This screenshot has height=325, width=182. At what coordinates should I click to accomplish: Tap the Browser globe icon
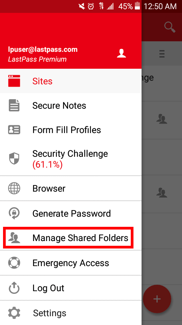tap(14, 188)
